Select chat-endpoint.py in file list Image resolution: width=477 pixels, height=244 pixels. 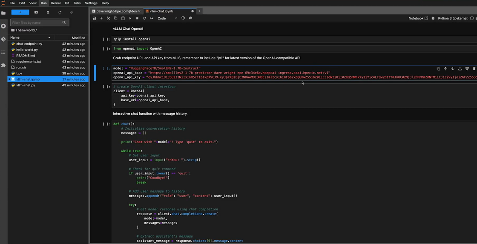point(49,44)
